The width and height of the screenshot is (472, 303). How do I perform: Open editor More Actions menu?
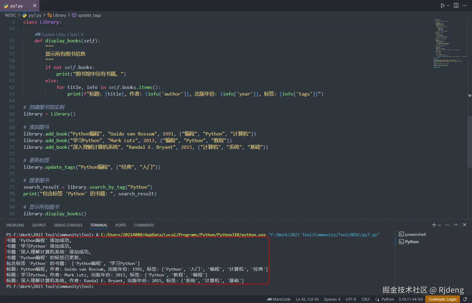(464, 5)
